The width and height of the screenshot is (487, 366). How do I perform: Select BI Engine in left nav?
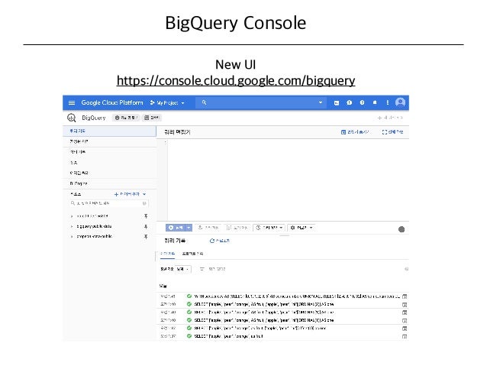pyautogui.click(x=109, y=183)
